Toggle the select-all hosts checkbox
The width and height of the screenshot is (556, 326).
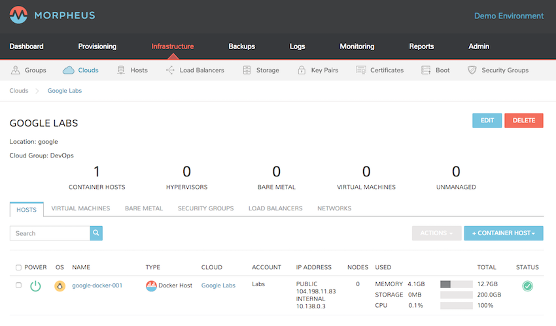pos(18,268)
